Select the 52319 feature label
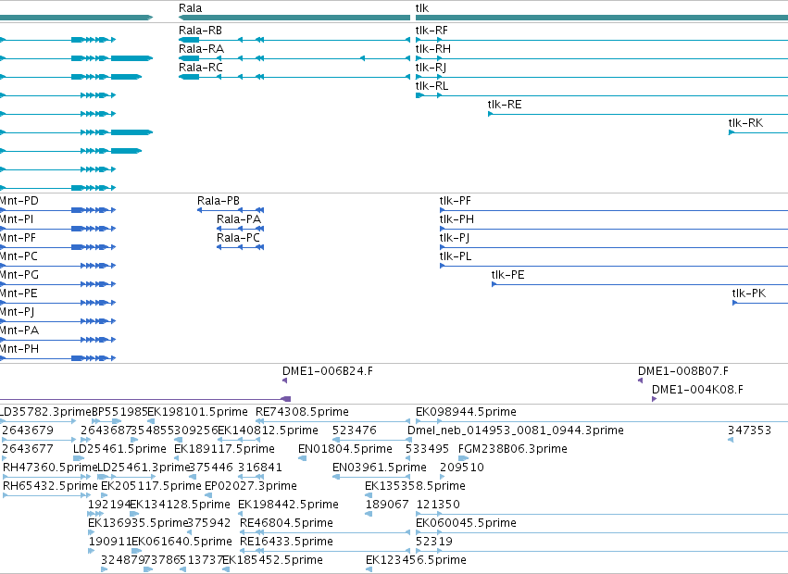The width and height of the screenshot is (788, 574). pyautogui.click(x=434, y=542)
